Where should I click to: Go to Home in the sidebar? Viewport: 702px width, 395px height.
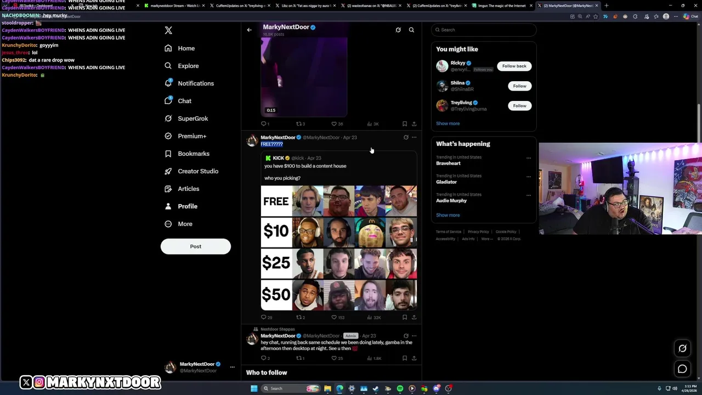pyautogui.click(x=179, y=48)
